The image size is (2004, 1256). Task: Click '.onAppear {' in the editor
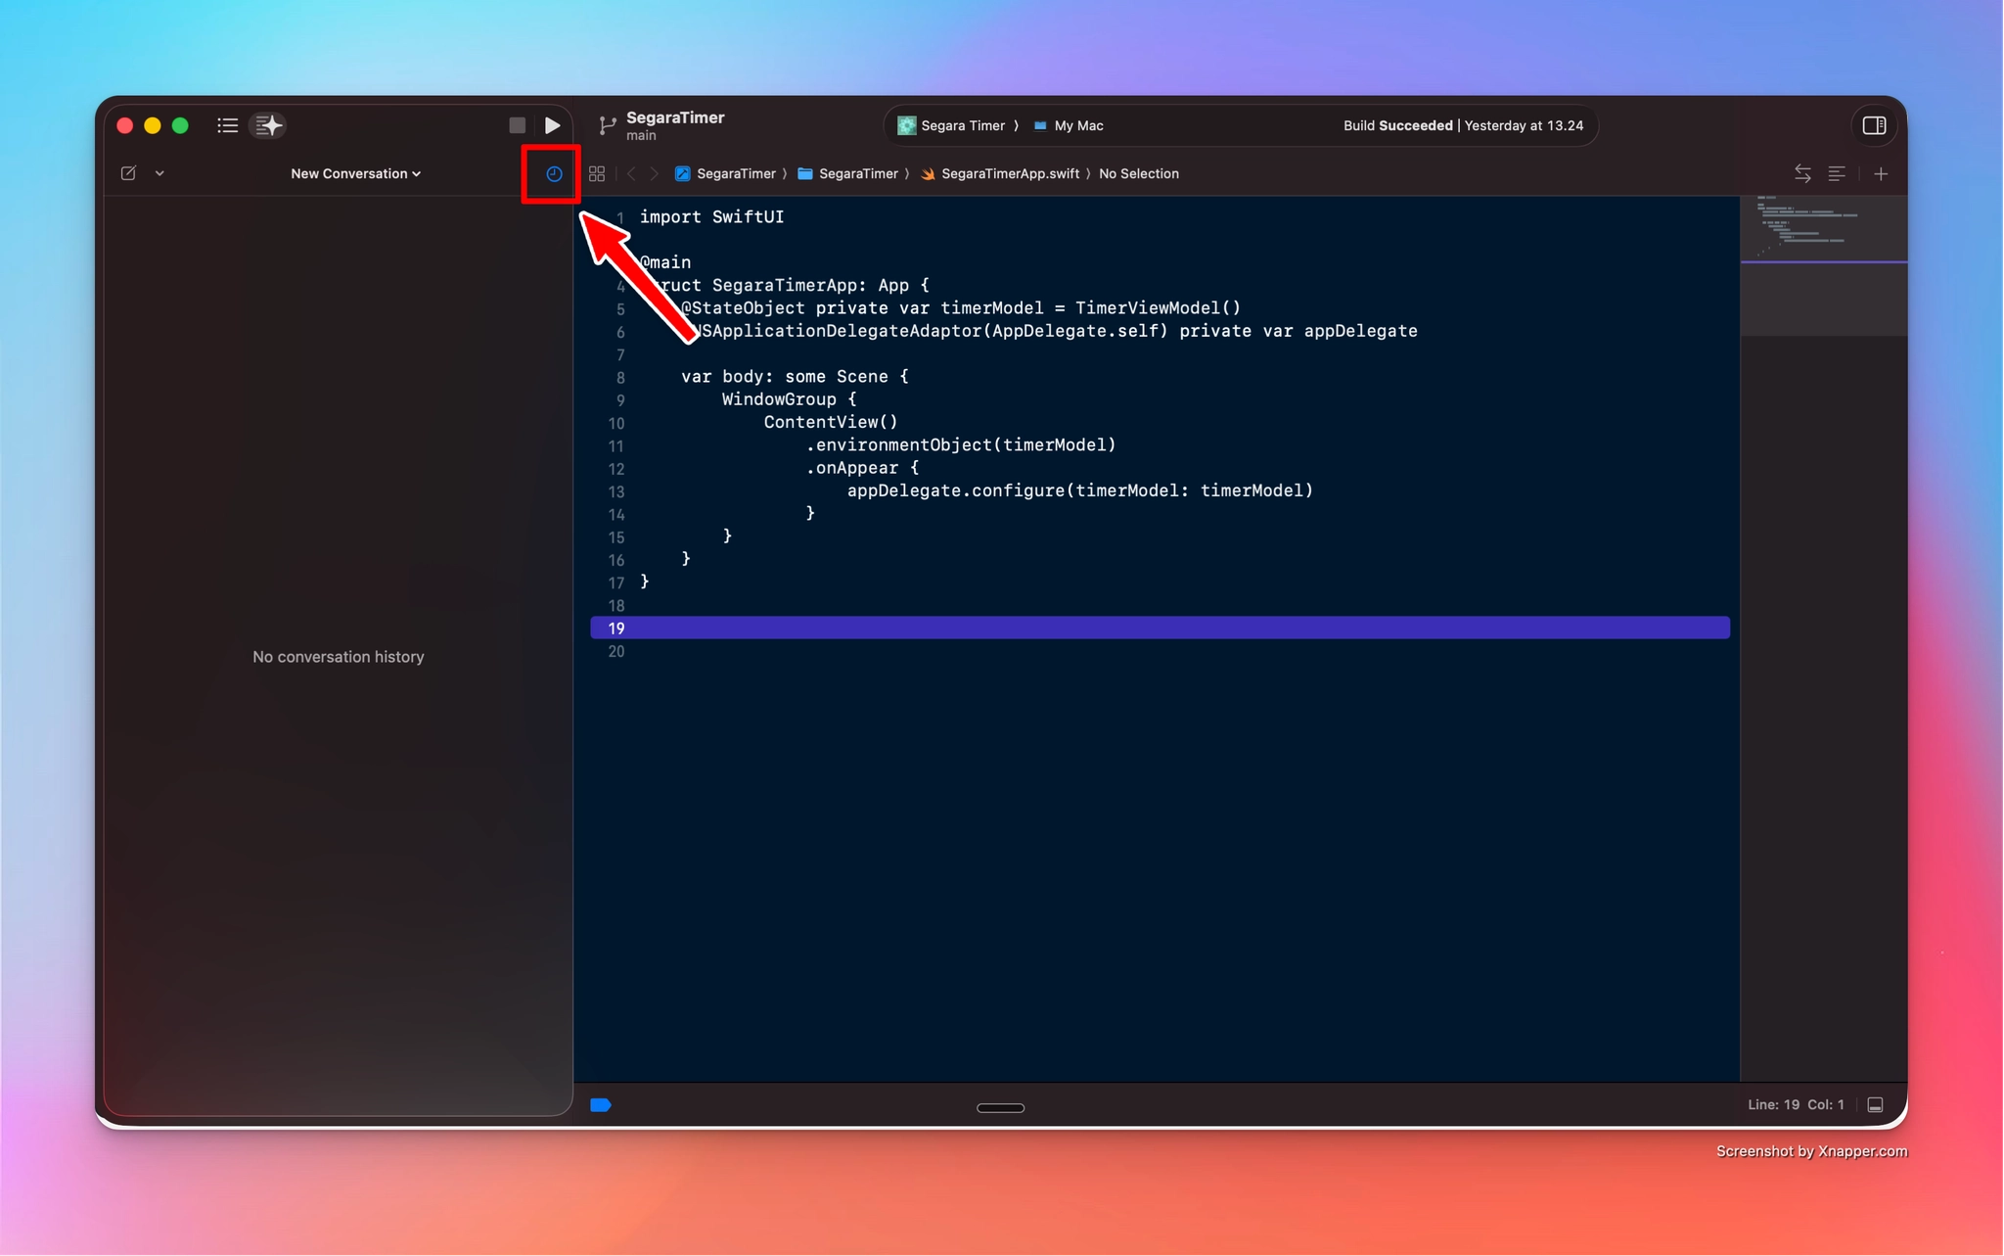pyautogui.click(x=862, y=468)
